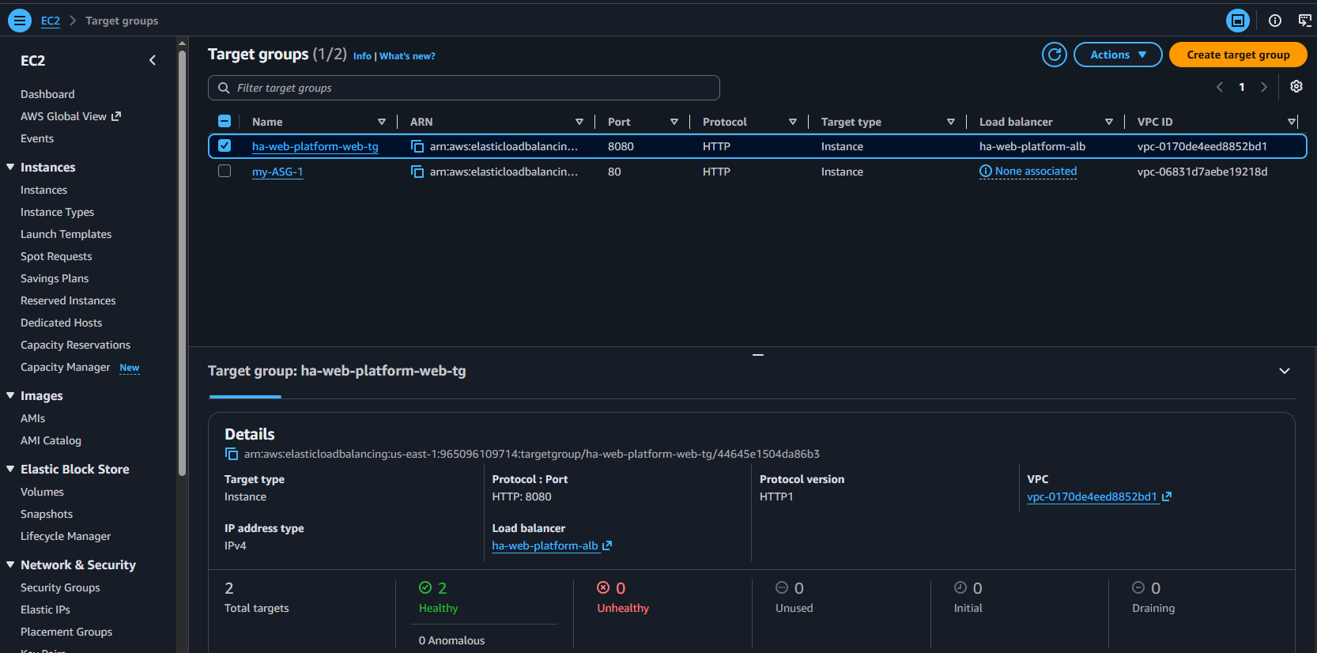1317x653 pixels.
Task: Open the Actions dropdown
Action: 1118,55
